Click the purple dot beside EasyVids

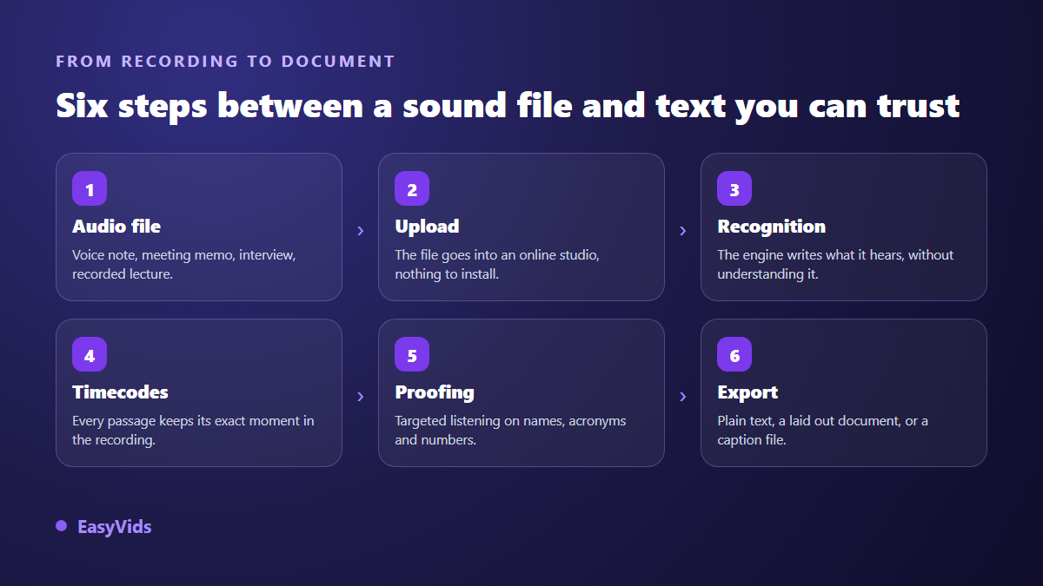(x=61, y=526)
